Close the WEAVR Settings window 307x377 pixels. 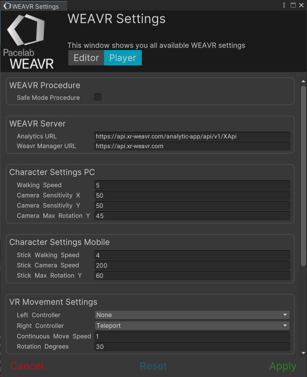pyautogui.click(x=301, y=5)
